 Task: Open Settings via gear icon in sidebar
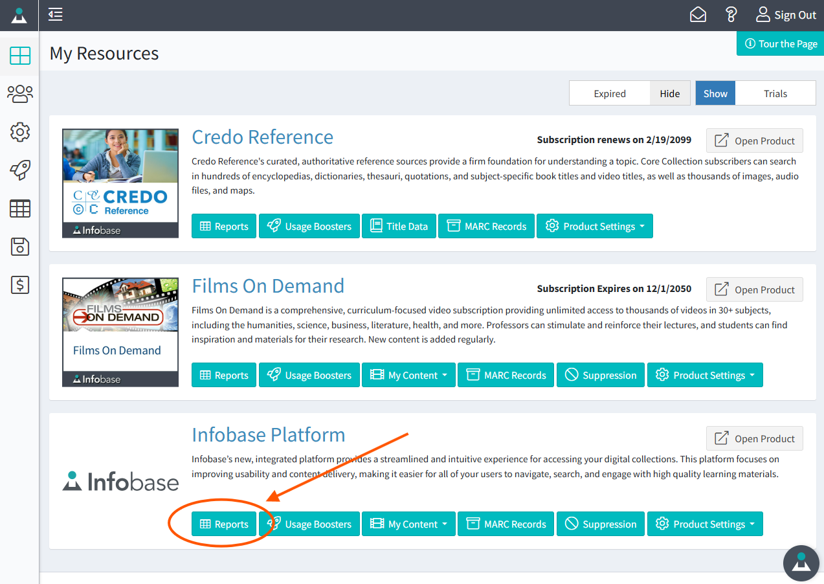19,132
